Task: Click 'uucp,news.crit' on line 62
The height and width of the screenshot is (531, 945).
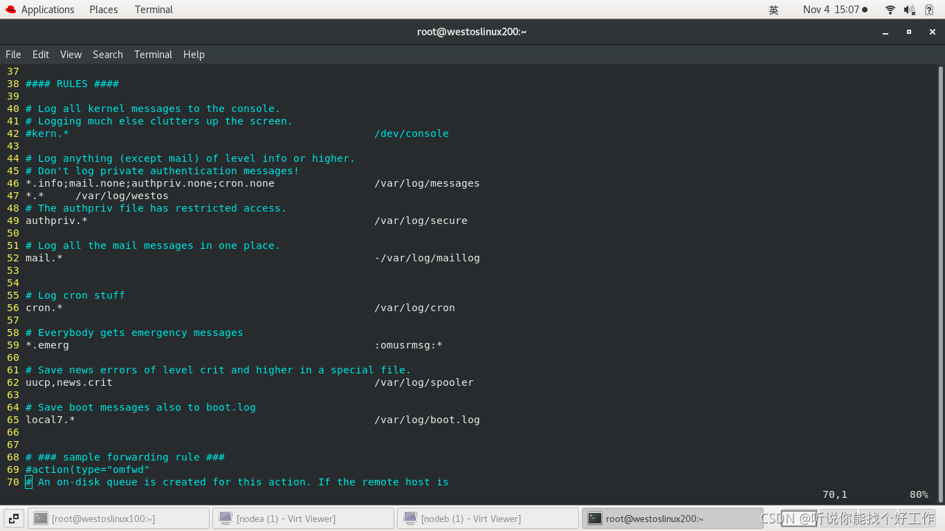Action: click(x=69, y=382)
